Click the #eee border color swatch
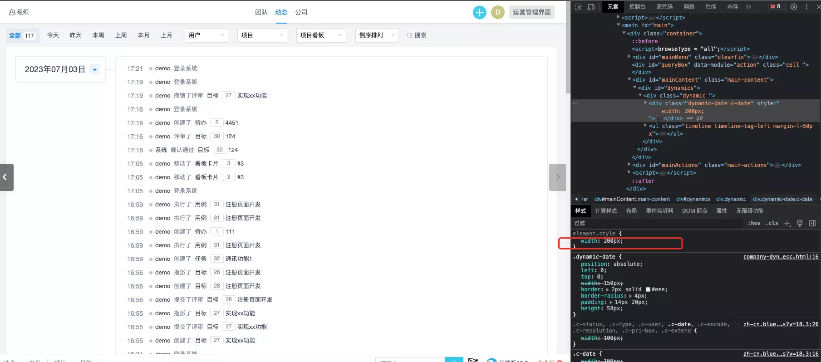The image size is (821, 362). click(x=648, y=289)
